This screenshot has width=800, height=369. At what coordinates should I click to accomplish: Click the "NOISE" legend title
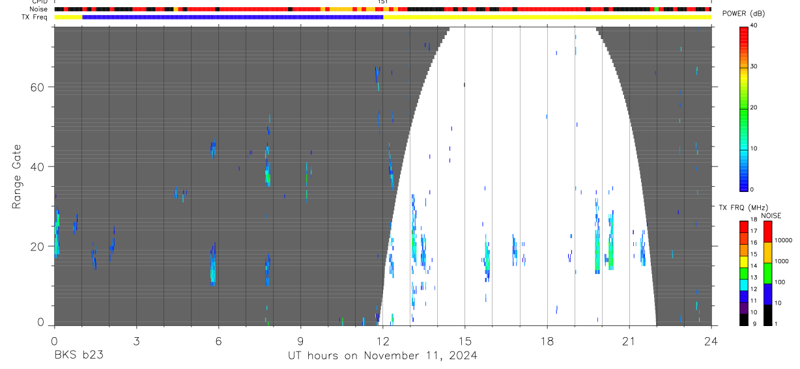771,215
